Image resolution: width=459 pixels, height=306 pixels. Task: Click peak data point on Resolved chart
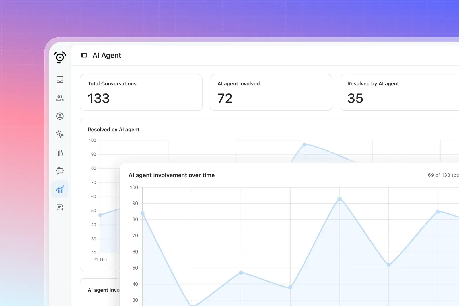(x=304, y=144)
